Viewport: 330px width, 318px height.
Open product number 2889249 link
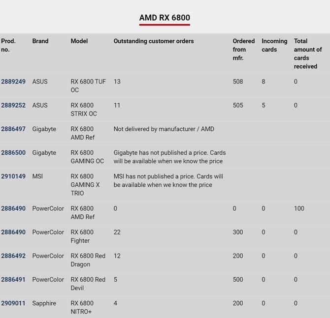point(13,82)
